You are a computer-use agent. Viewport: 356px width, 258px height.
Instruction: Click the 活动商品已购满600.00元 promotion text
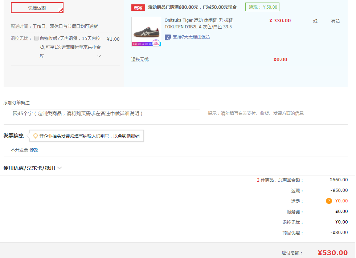coord(192,7)
